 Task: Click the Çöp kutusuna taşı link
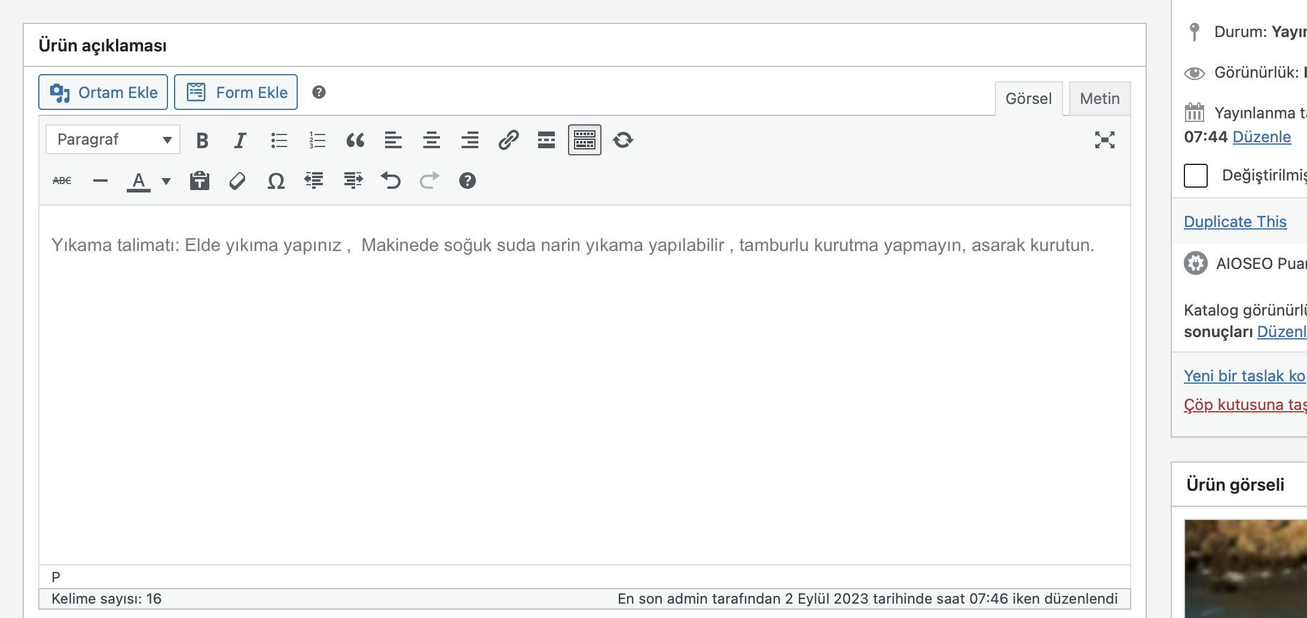click(1245, 405)
